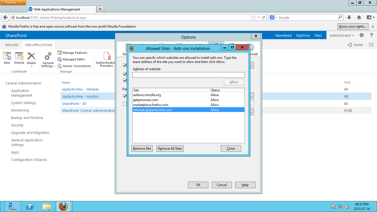The width and height of the screenshot is (377, 212).
Task: Expand the Administrator account menu
Action: pos(342,35)
